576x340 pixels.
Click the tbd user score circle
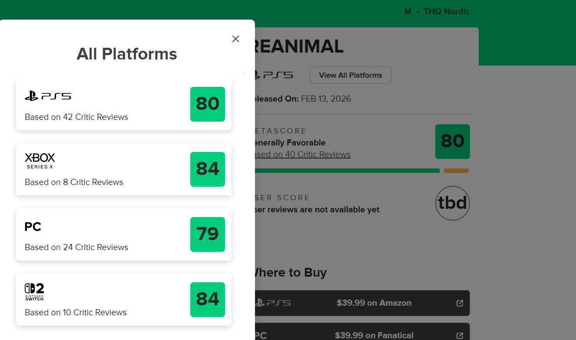[452, 203]
